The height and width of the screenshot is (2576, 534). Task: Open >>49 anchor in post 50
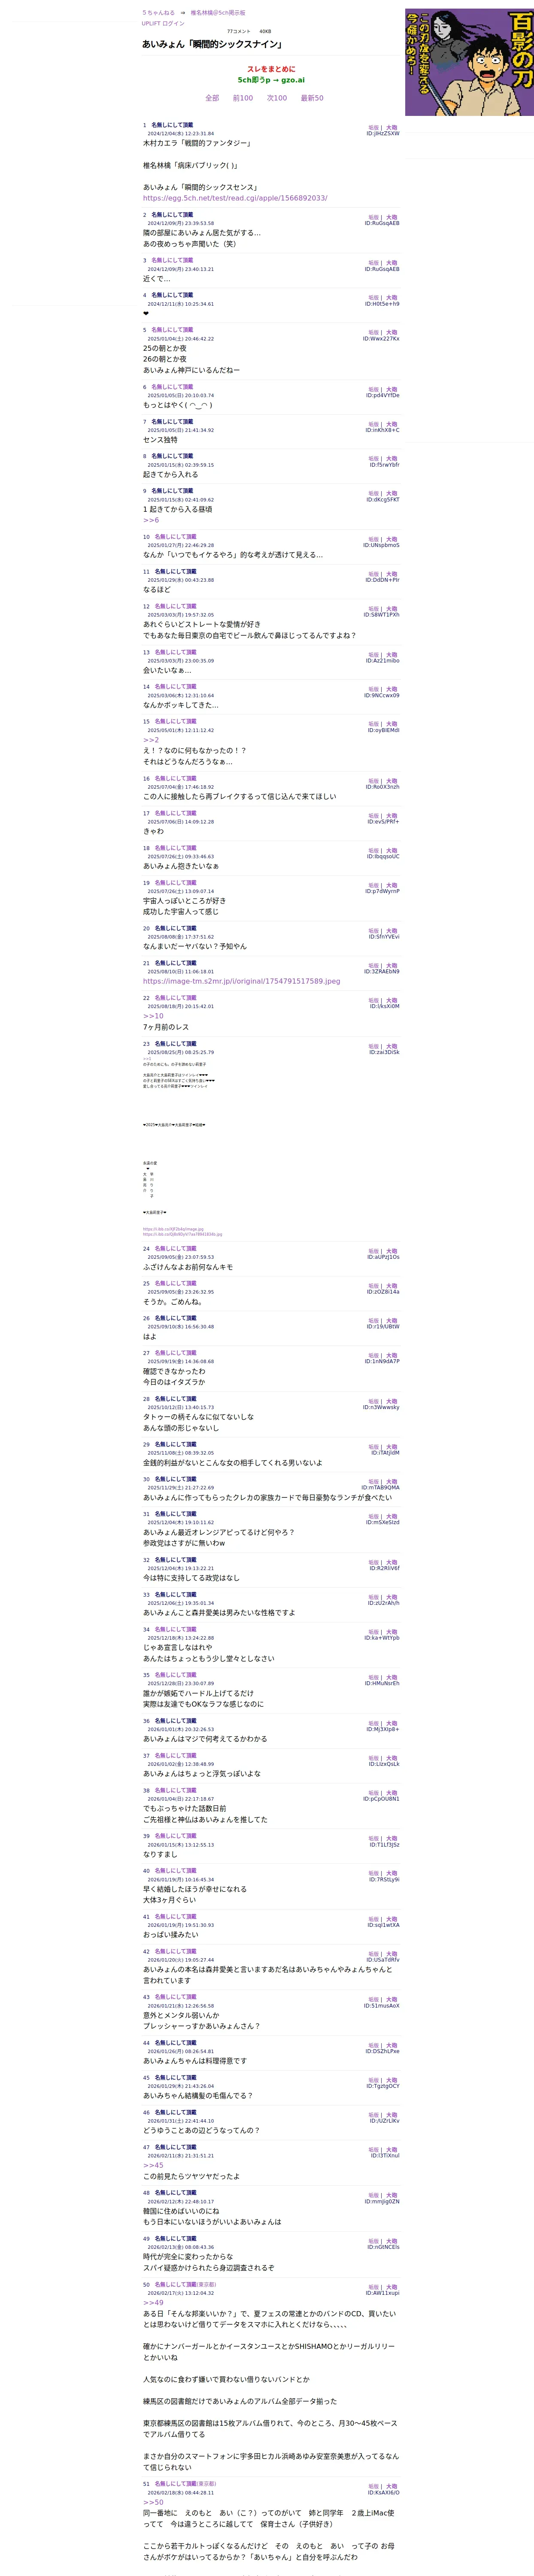pyautogui.click(x=152, y=2303)
